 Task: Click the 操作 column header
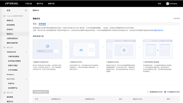[x=168, y=99]
